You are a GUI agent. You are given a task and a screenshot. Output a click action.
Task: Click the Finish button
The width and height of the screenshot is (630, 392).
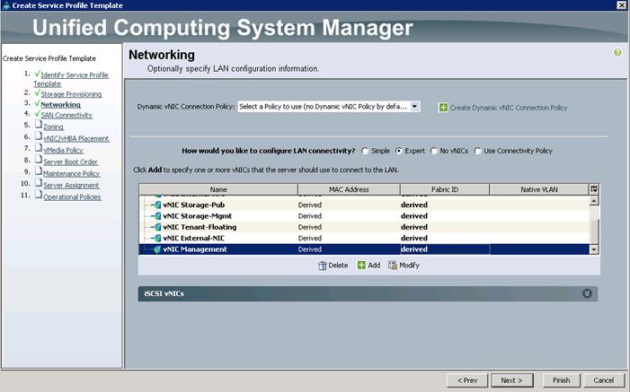pyautogui.click(x=562, y=380)
